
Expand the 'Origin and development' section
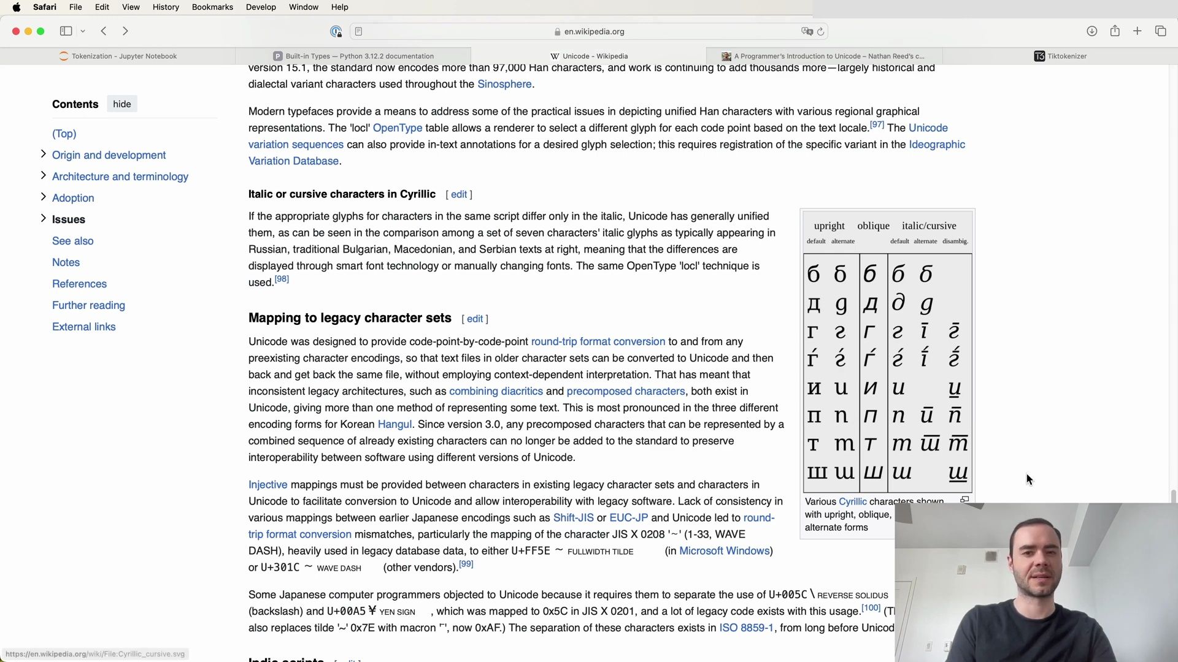coord(43,154)
